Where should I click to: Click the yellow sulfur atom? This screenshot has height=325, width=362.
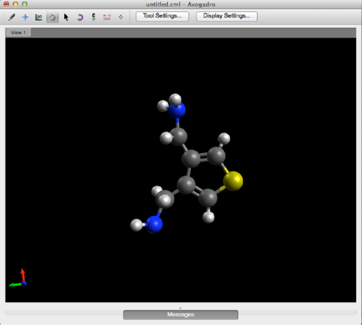tap(233, 181)
